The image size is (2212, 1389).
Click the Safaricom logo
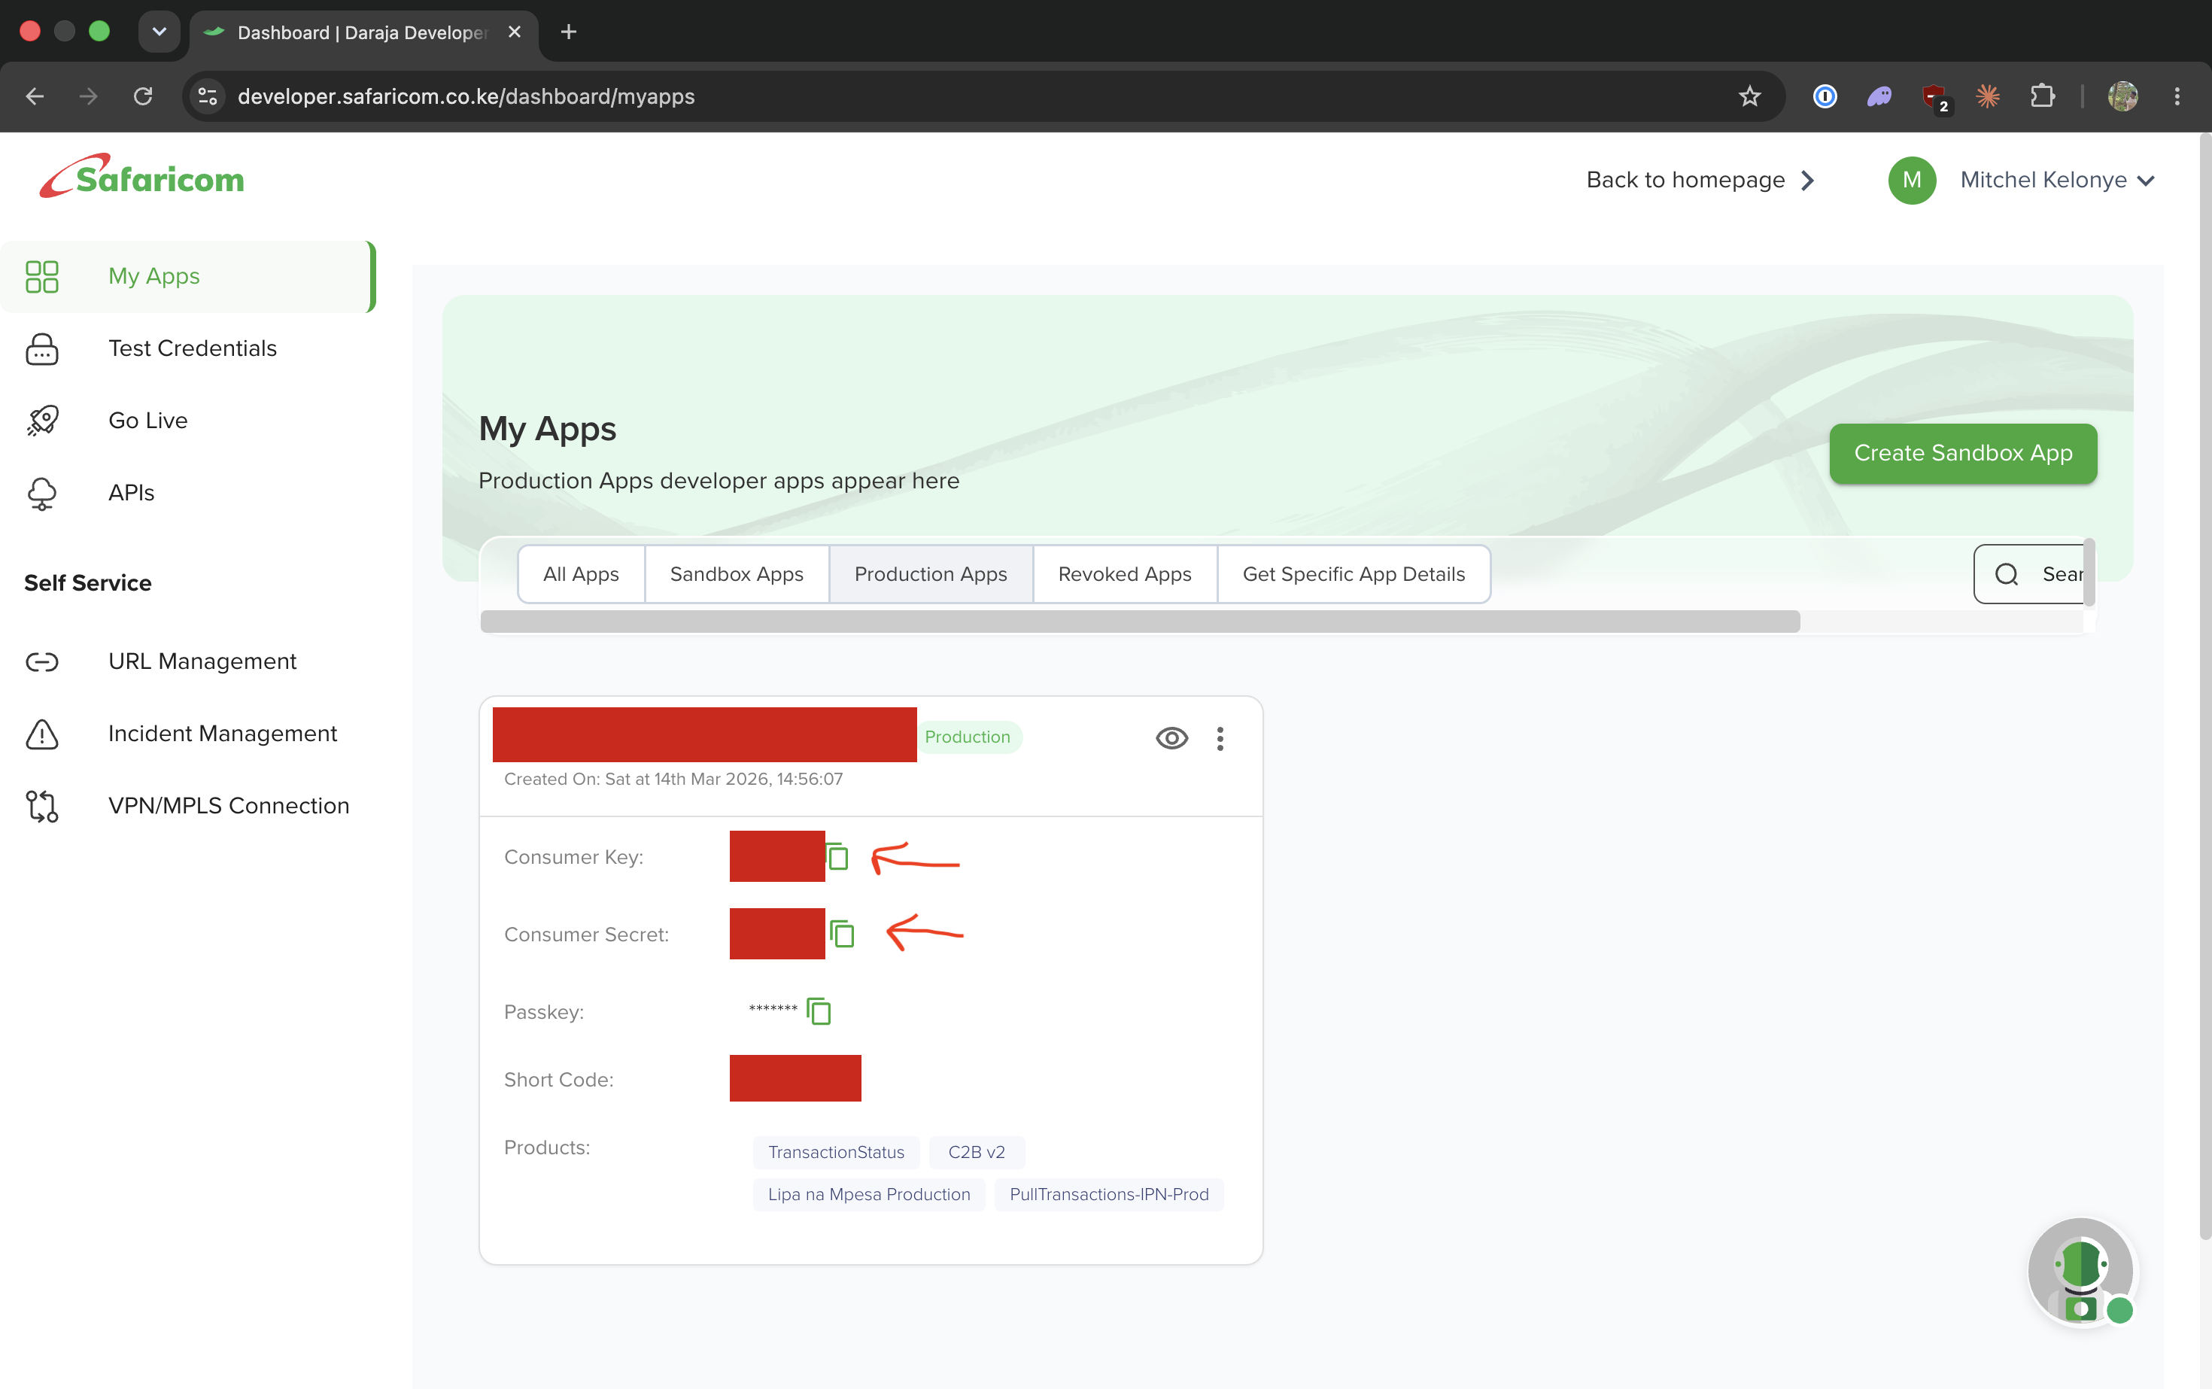141,176
